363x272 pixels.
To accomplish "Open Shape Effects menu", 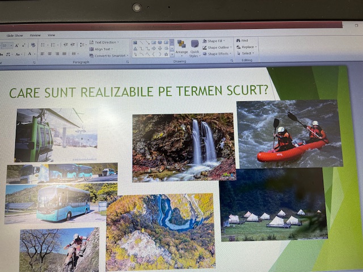I will (217, 54).
